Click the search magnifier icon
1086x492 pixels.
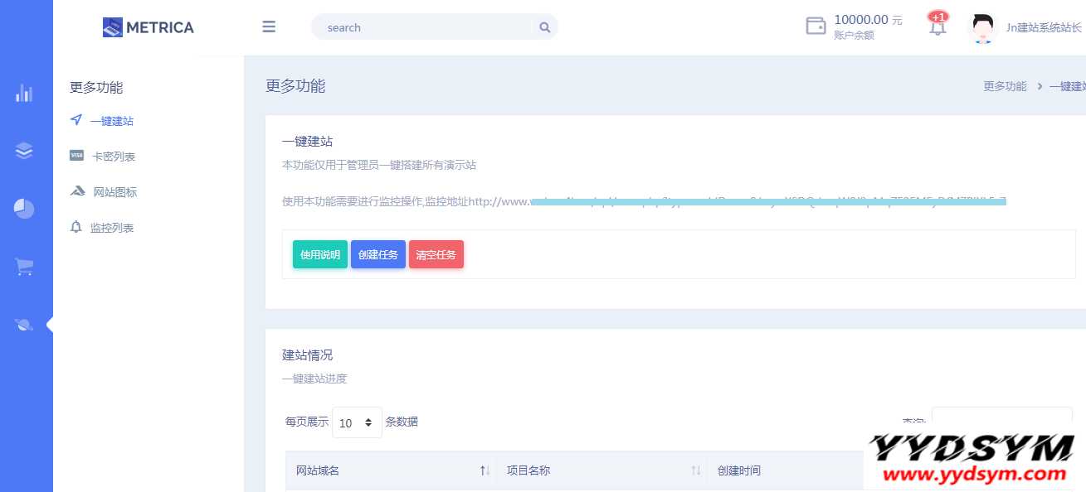click(544, 27)
